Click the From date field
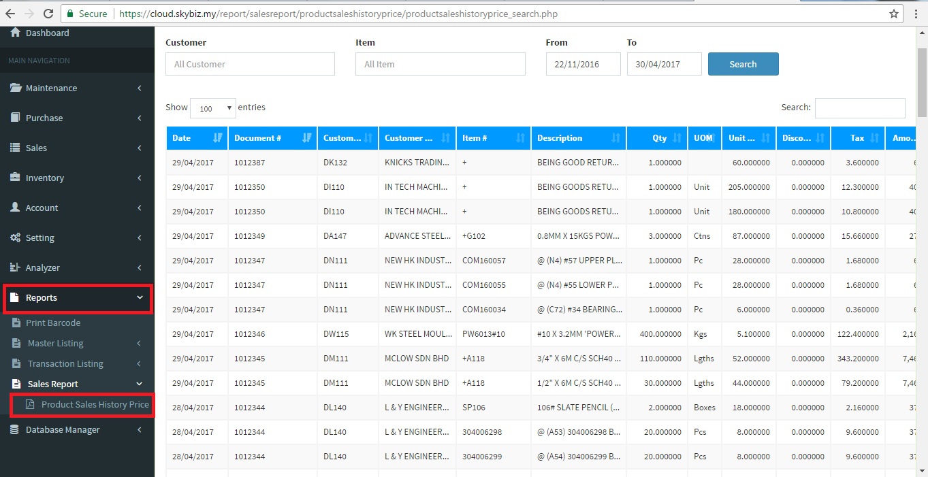Screen dimensions: 928x477 pos(583,64)
